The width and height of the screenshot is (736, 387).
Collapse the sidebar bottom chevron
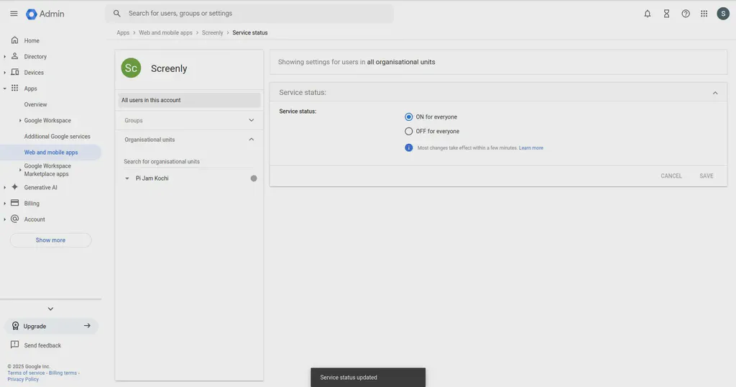[51, 309]
